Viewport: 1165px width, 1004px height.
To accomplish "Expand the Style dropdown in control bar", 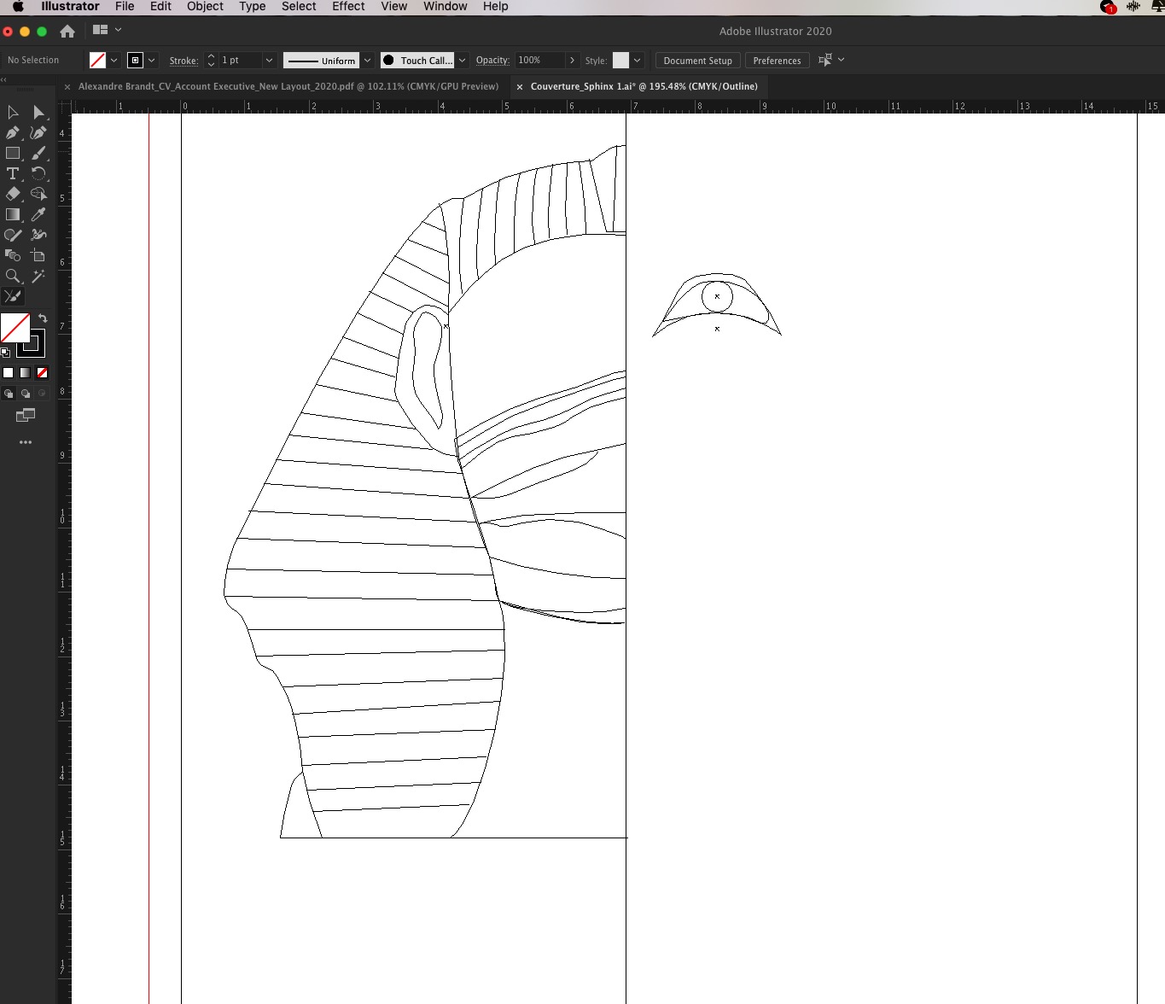I will tap(637, 60).
